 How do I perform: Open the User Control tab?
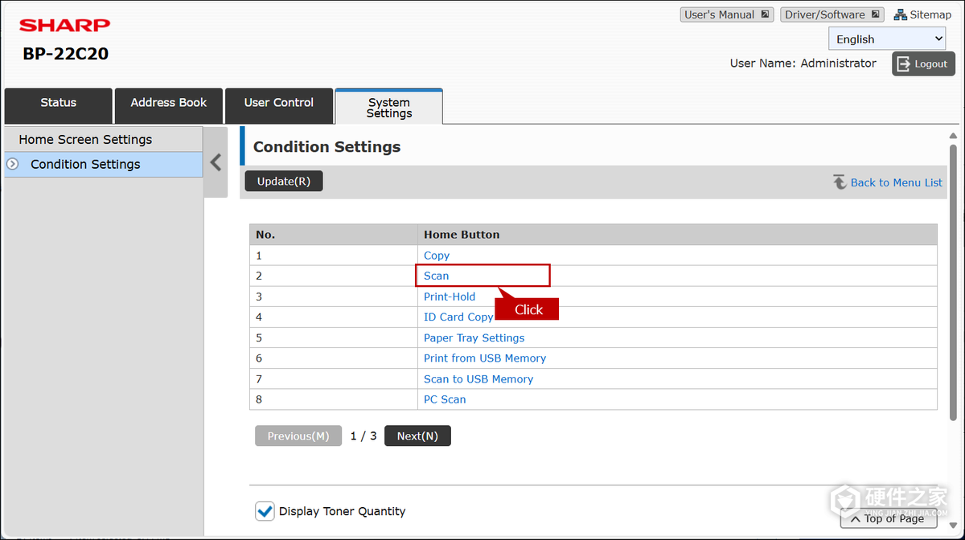coord(279,105)
